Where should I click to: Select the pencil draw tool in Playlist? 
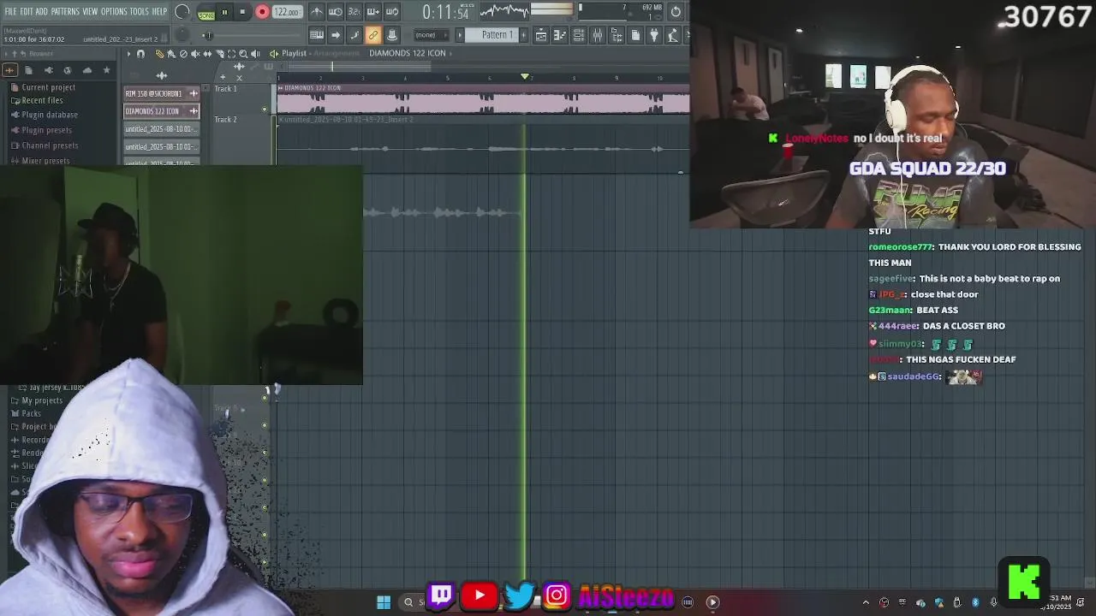tap(159, 54)
